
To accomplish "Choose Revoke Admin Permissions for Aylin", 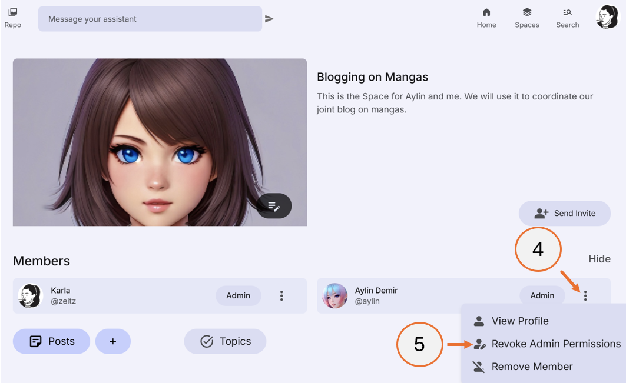I will tap(554, 344).
